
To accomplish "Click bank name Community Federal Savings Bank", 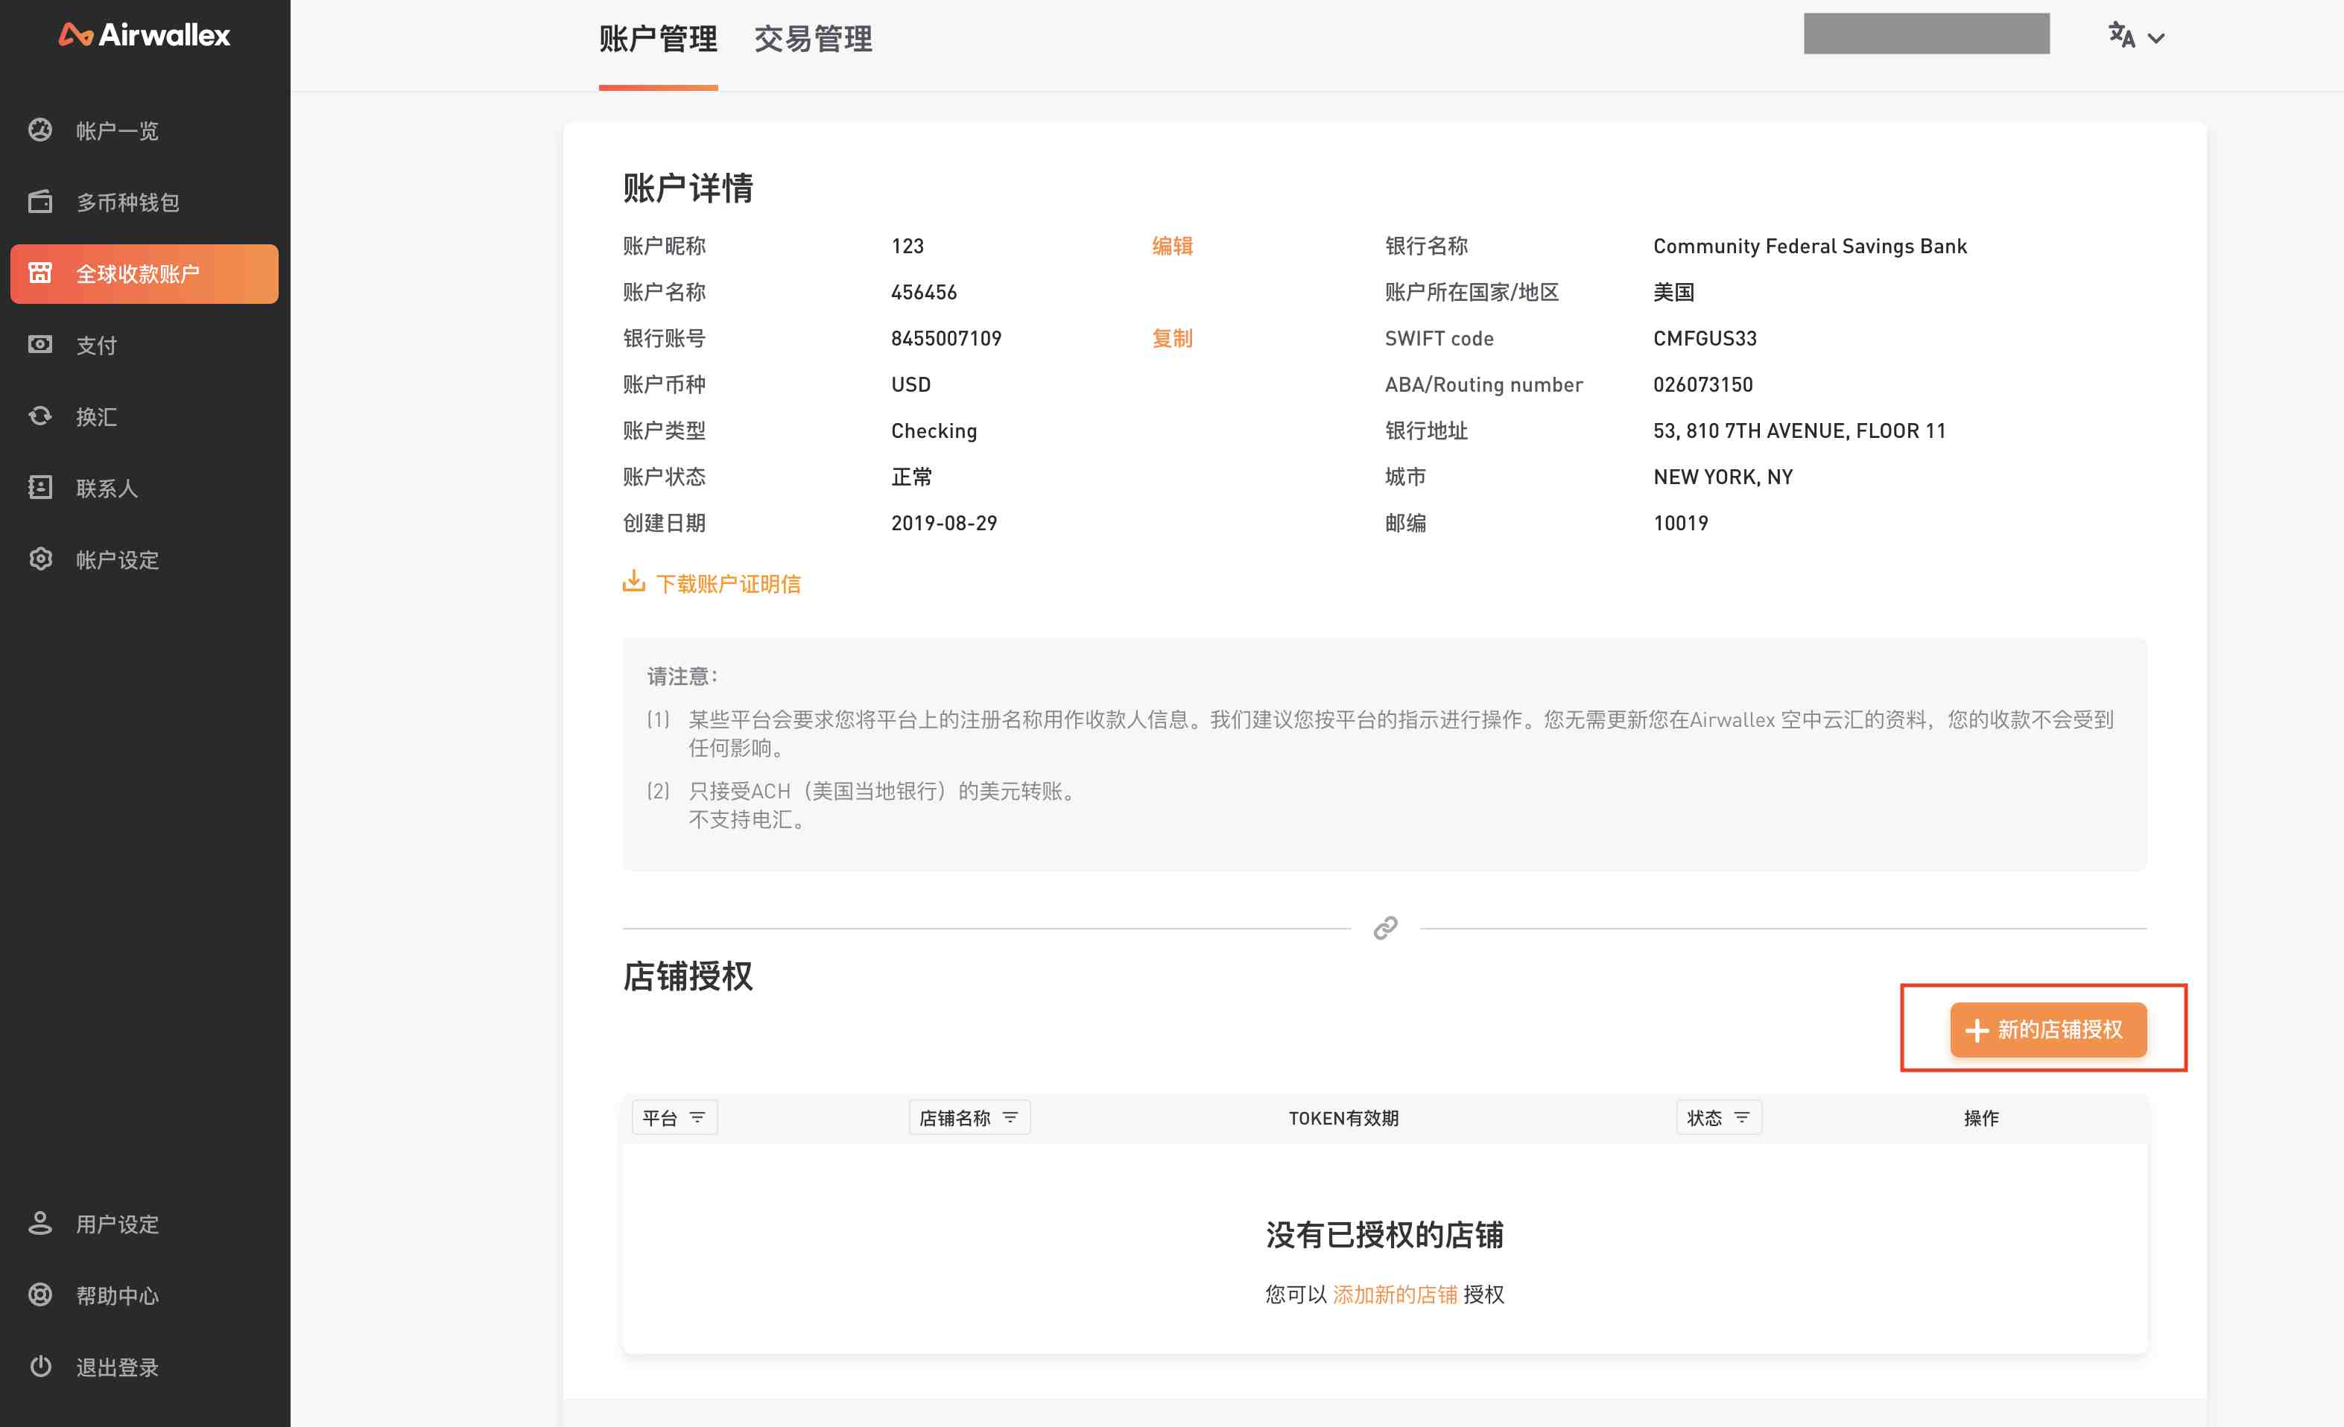I will (x=1809, y=245).
